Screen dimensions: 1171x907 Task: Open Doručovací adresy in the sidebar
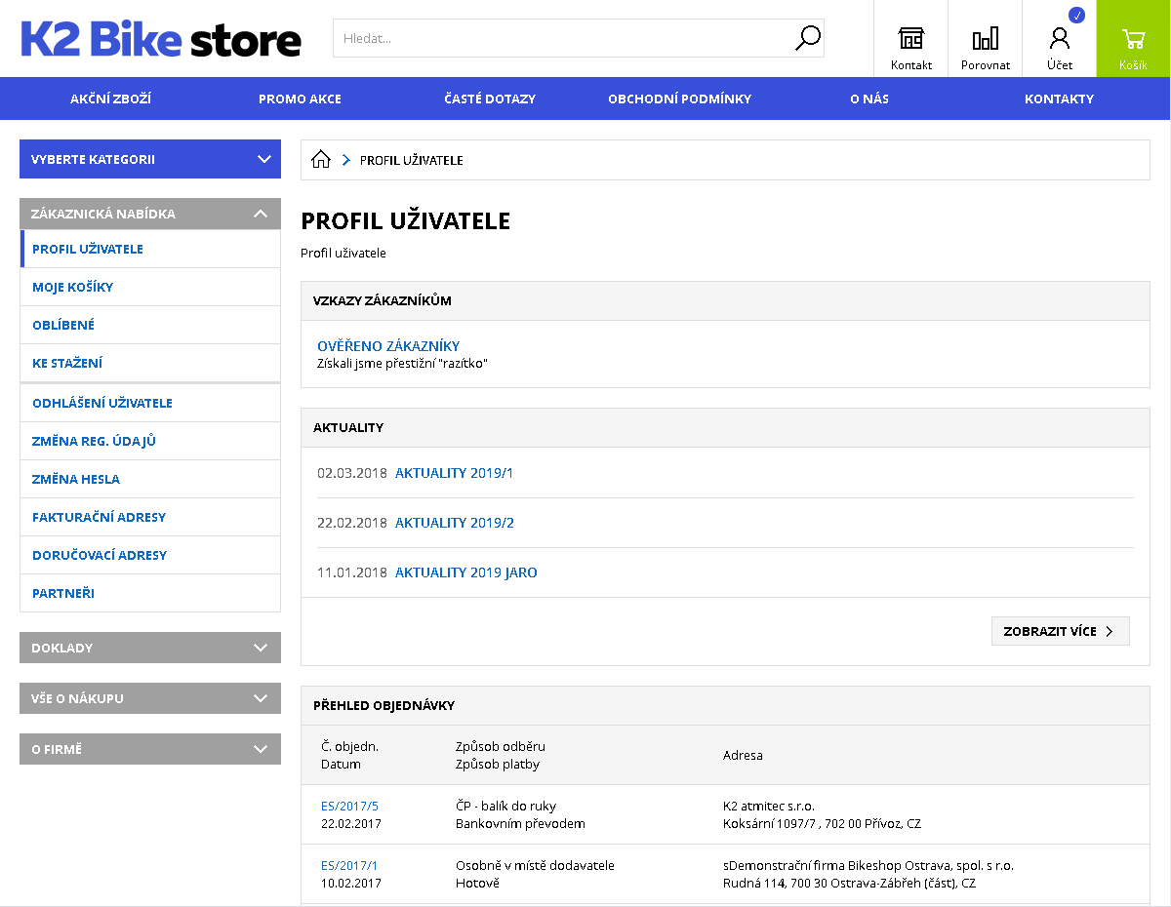(x=150, y=555)
